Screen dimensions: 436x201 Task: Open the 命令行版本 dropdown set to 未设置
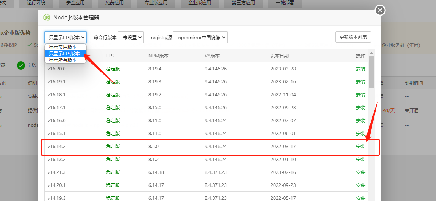point(131,37)
